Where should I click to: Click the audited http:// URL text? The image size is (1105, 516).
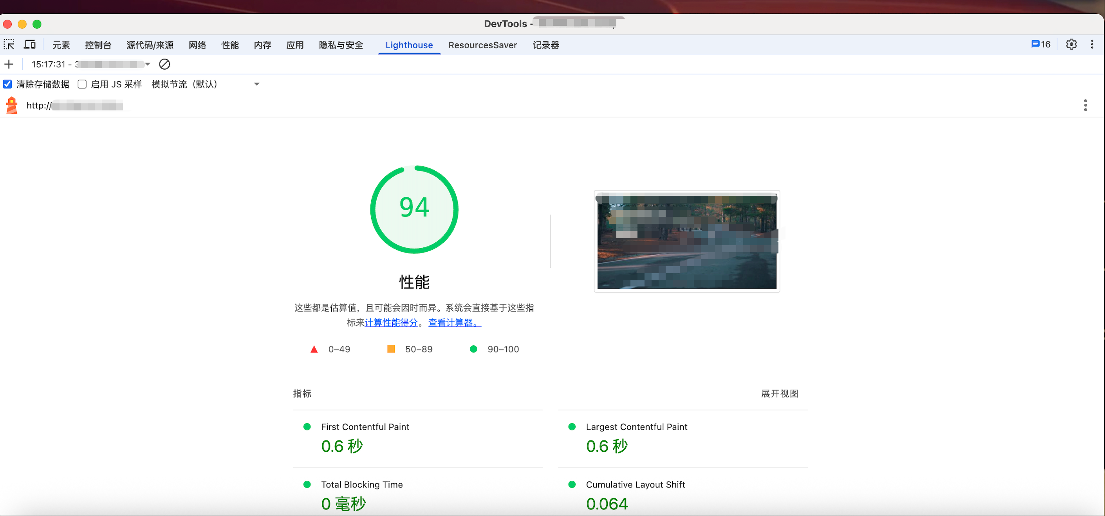point(75,106)
